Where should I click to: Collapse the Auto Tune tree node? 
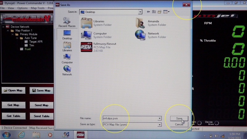click(17, 38)
